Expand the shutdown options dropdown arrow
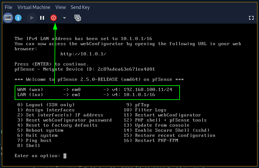The width and height of the screenshot is (259, 168). tap(64, 18)
